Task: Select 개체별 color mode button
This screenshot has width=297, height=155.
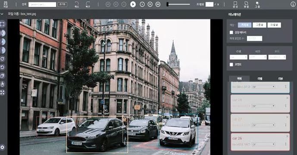Action: coord(245,25)
